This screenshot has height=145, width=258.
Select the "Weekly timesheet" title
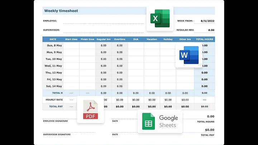click(x=61, y=11)
